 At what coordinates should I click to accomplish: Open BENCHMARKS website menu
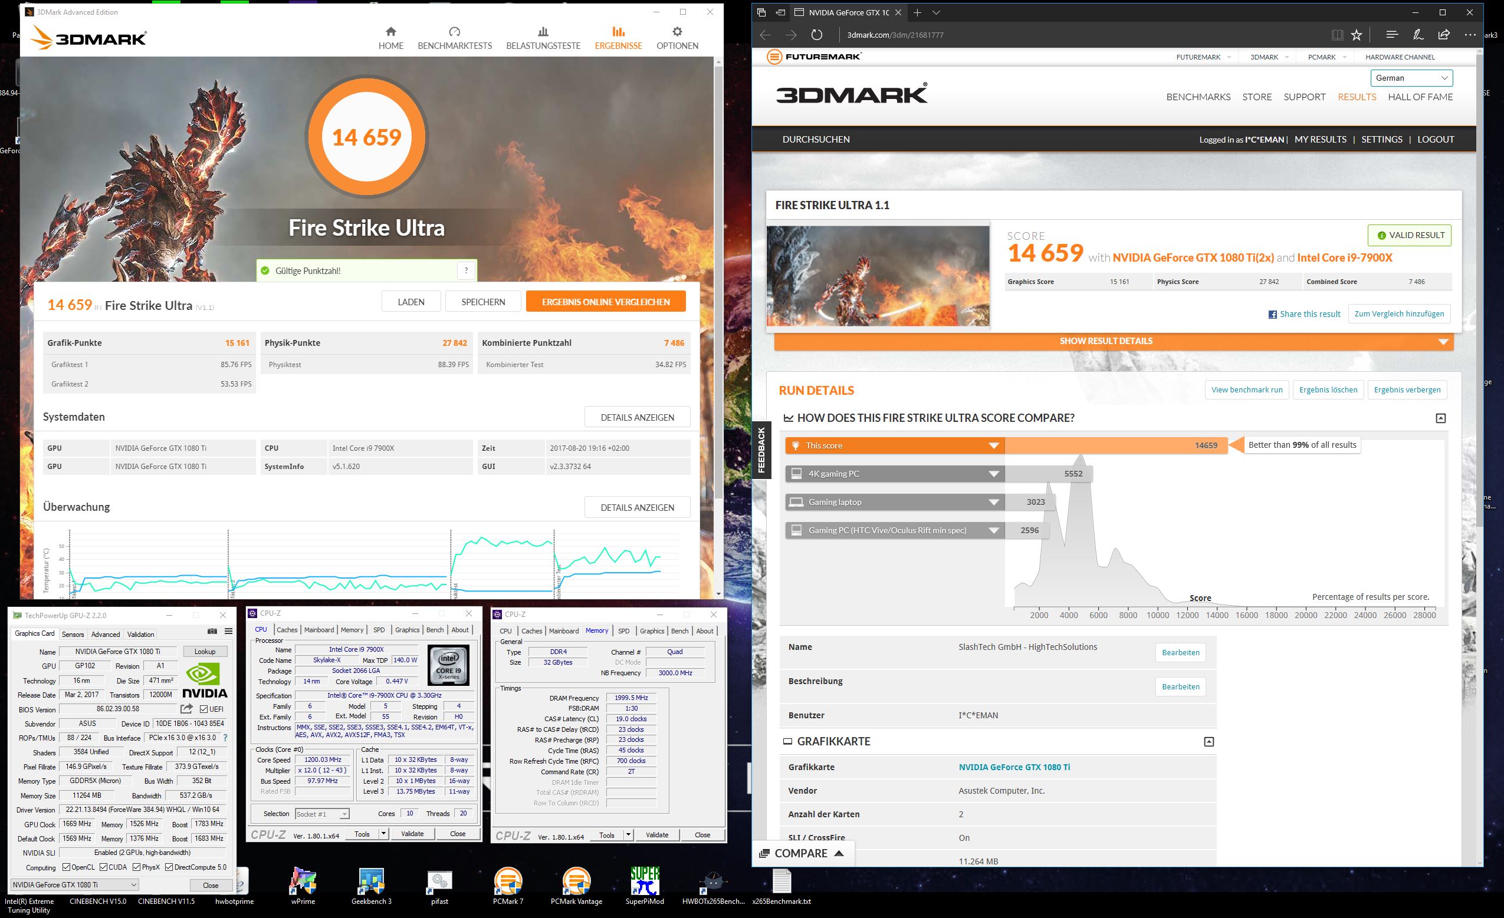coord(1198,97)
